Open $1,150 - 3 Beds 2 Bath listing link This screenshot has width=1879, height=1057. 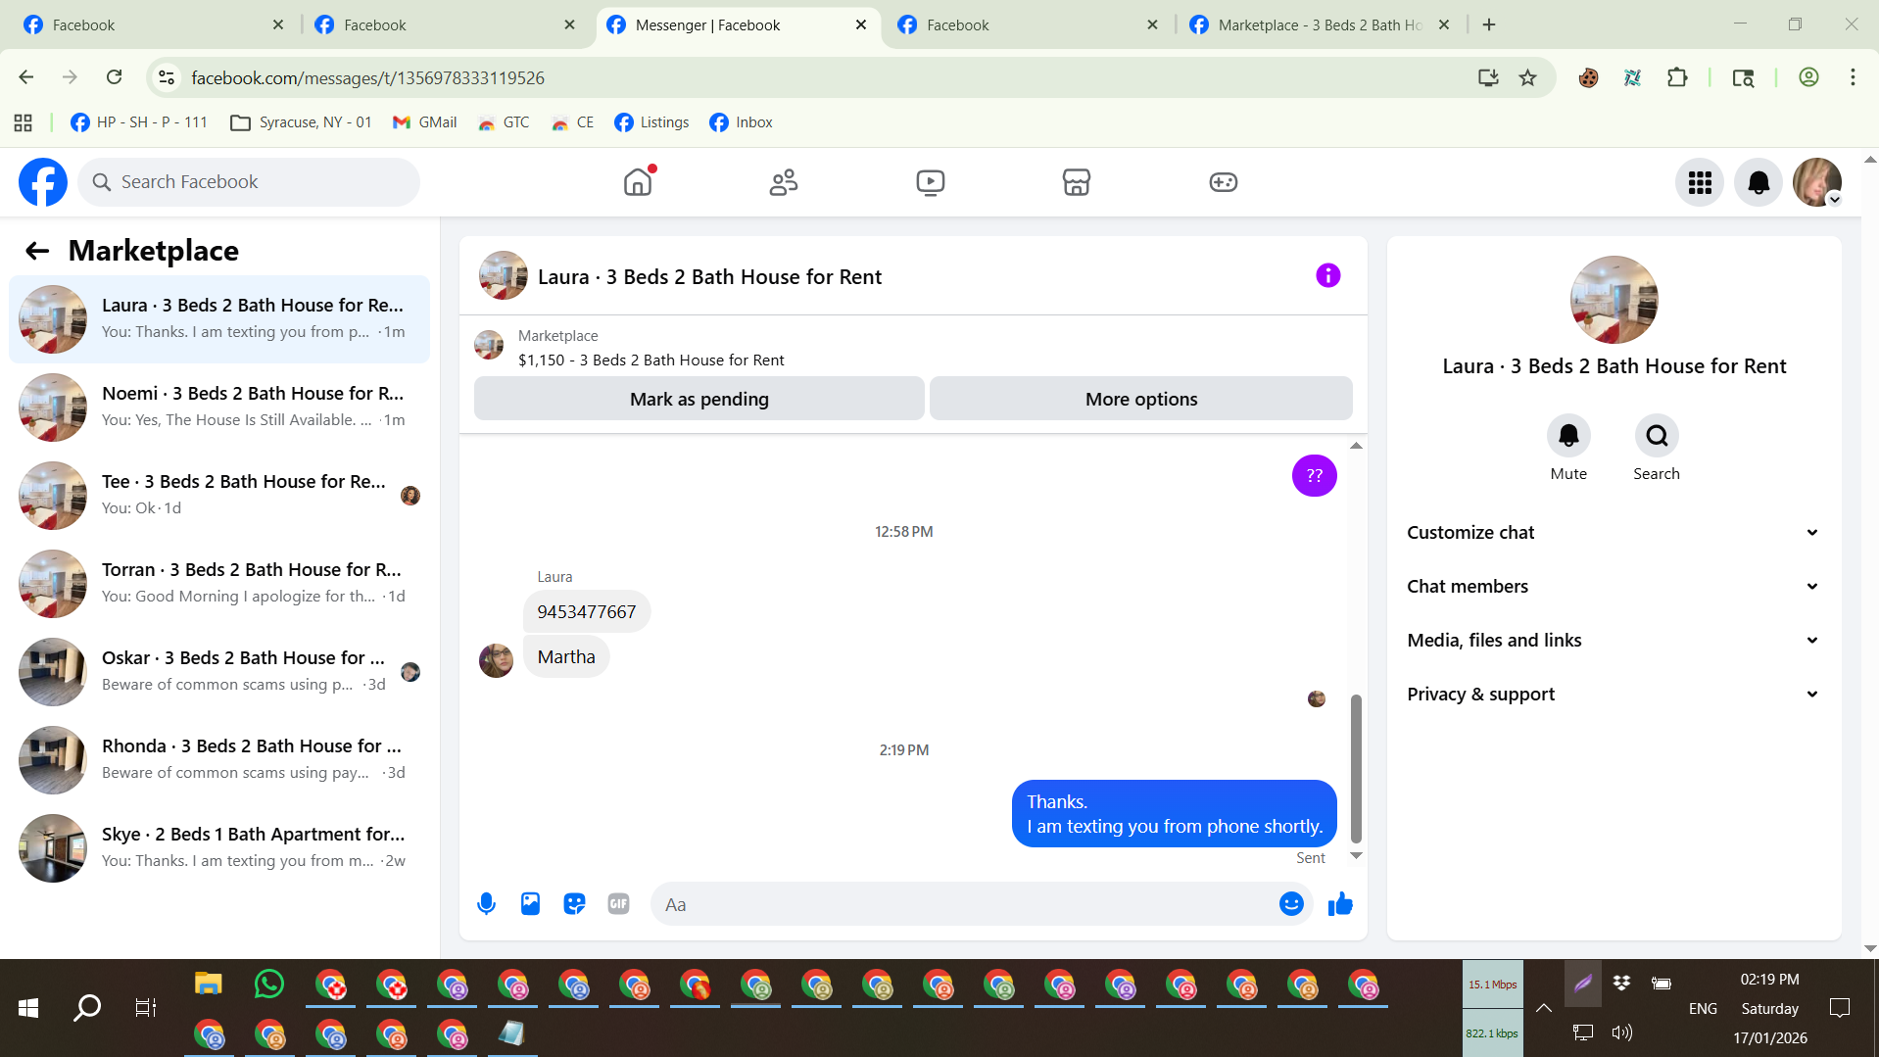650,360
